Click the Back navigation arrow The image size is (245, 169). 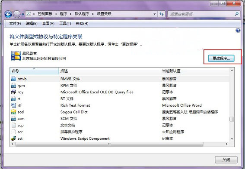point(8,14)
